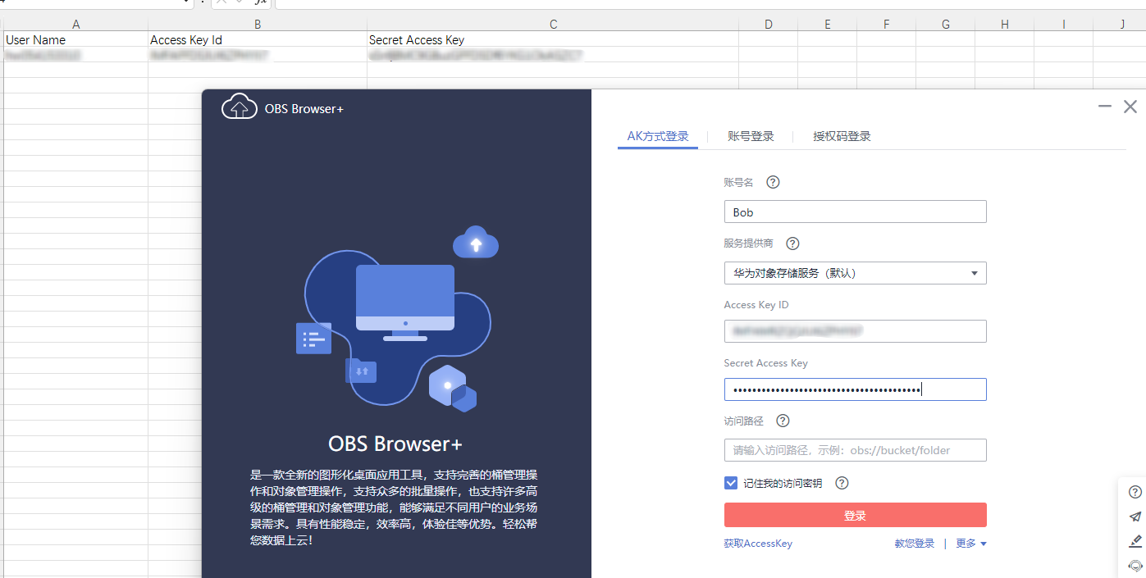Open the 获取AccessKey link
Screen dimensions: 1146x578
(758, 544)
